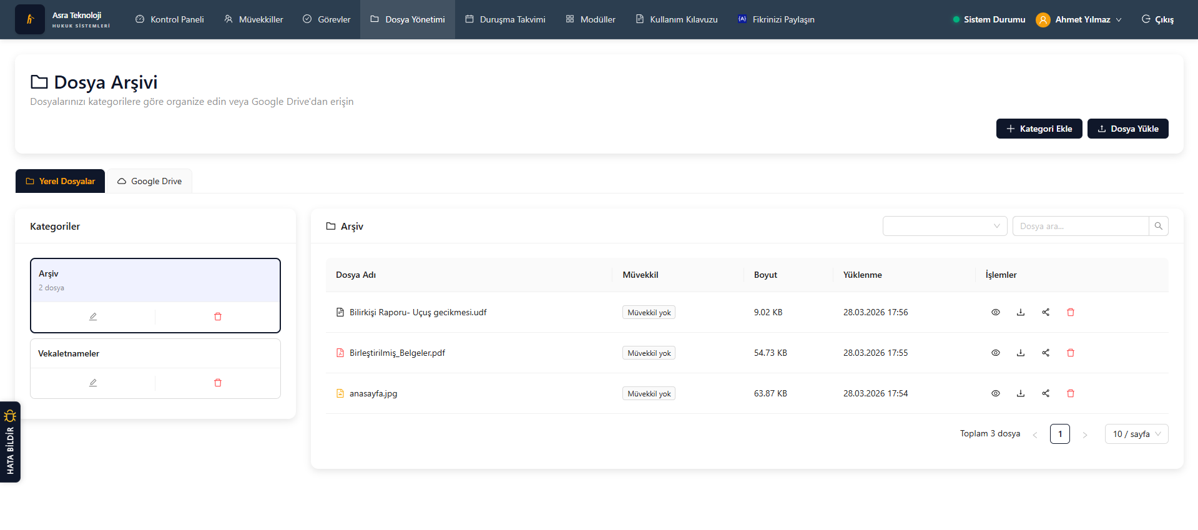Open the Müvekkiller menu item

click(253, 19)
